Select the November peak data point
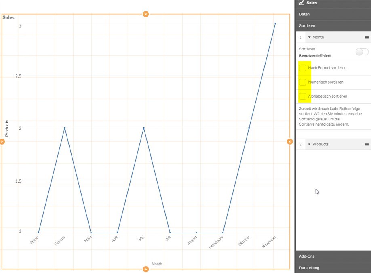Screen dimensions: 371x273 point(275,23)
